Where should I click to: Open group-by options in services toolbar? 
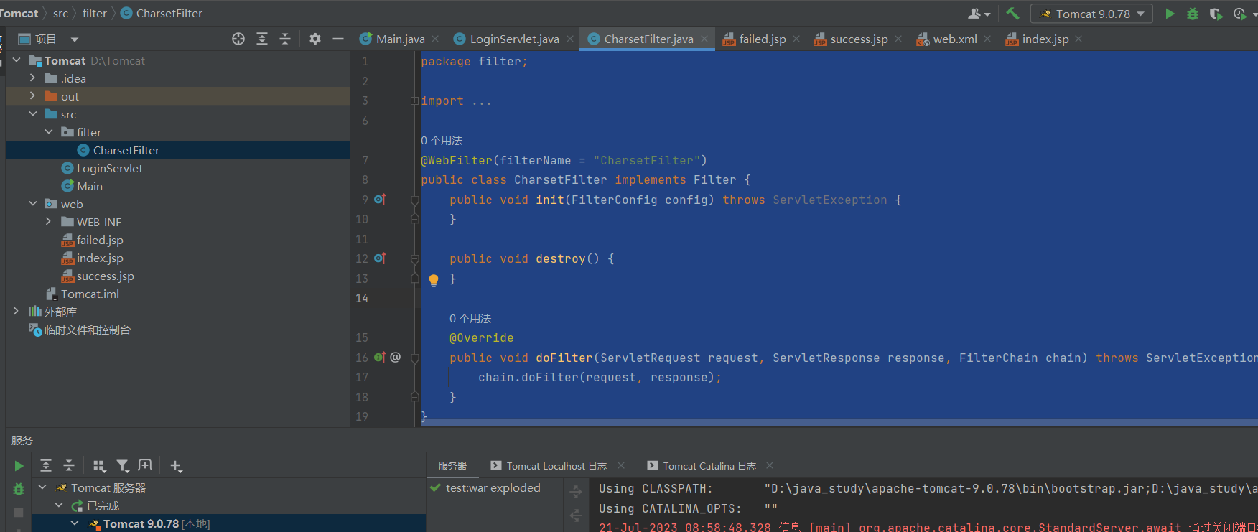(x=100, y=466)
